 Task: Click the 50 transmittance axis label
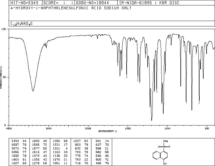pos(5,77)
